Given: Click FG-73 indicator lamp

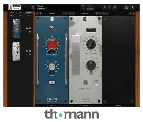Looking at the screenshot, I should coord(52,28).
